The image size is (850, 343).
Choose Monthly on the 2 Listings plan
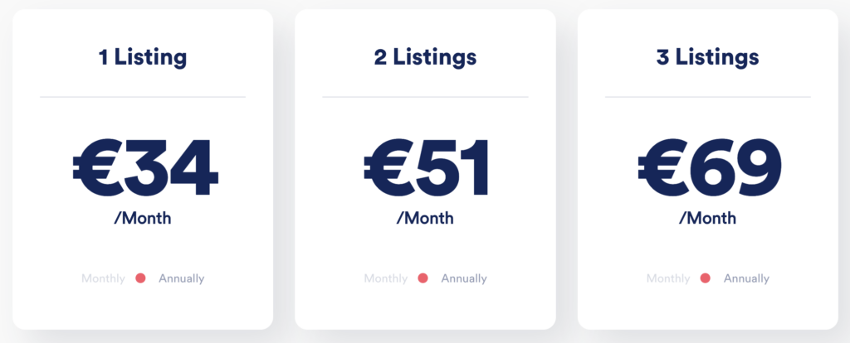(385, 278)
